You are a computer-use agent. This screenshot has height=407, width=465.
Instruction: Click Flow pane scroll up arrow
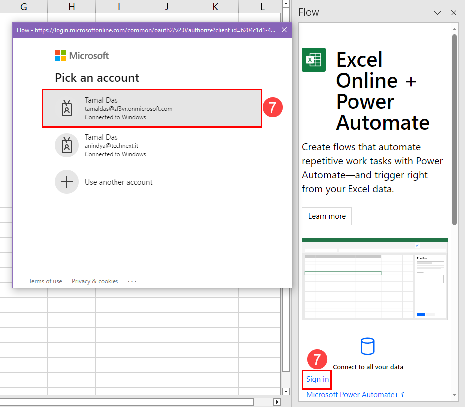tap(454, 29)
